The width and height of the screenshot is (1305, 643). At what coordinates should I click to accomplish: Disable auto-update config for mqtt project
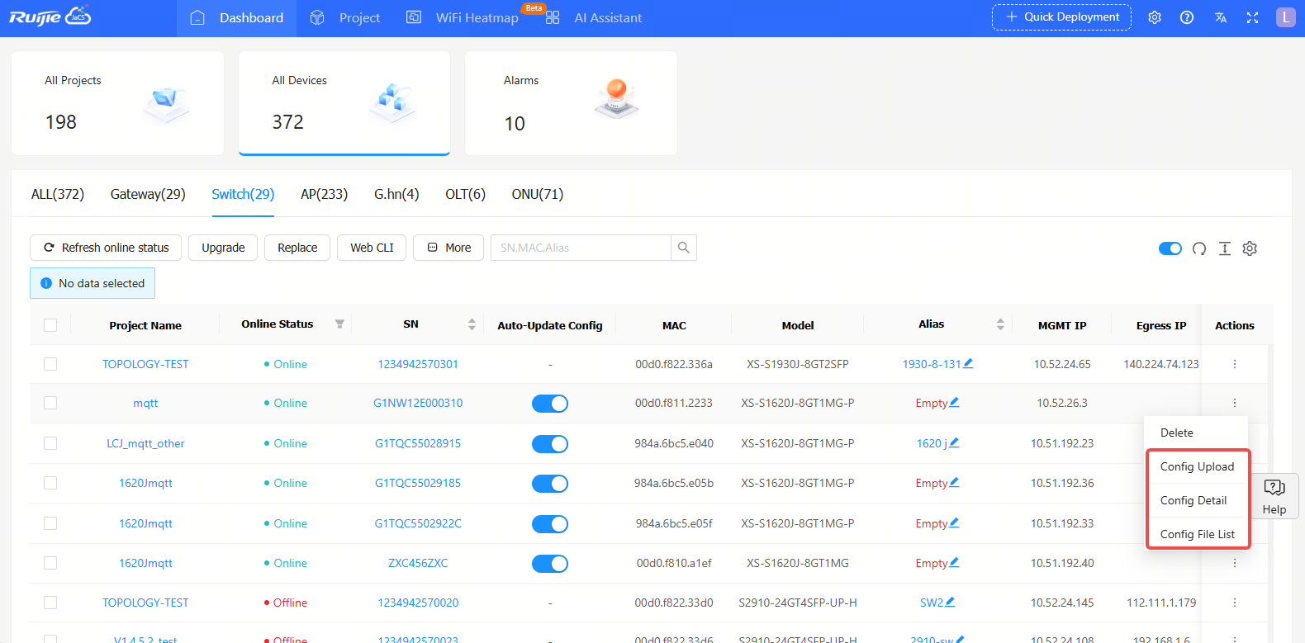point(549,404)
